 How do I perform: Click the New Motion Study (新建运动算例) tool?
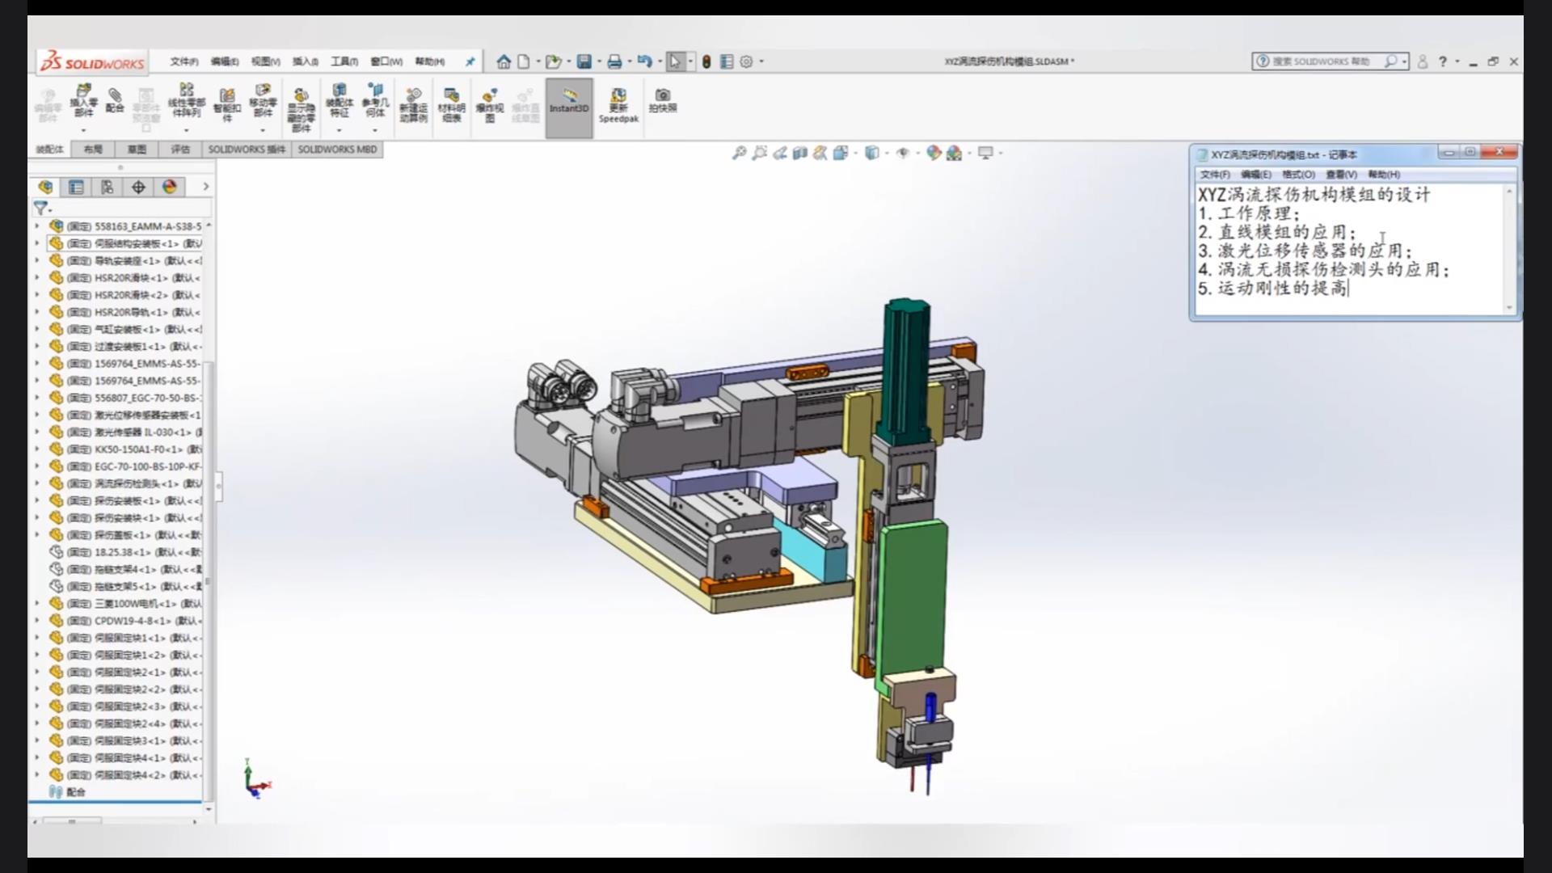(413, 105)
